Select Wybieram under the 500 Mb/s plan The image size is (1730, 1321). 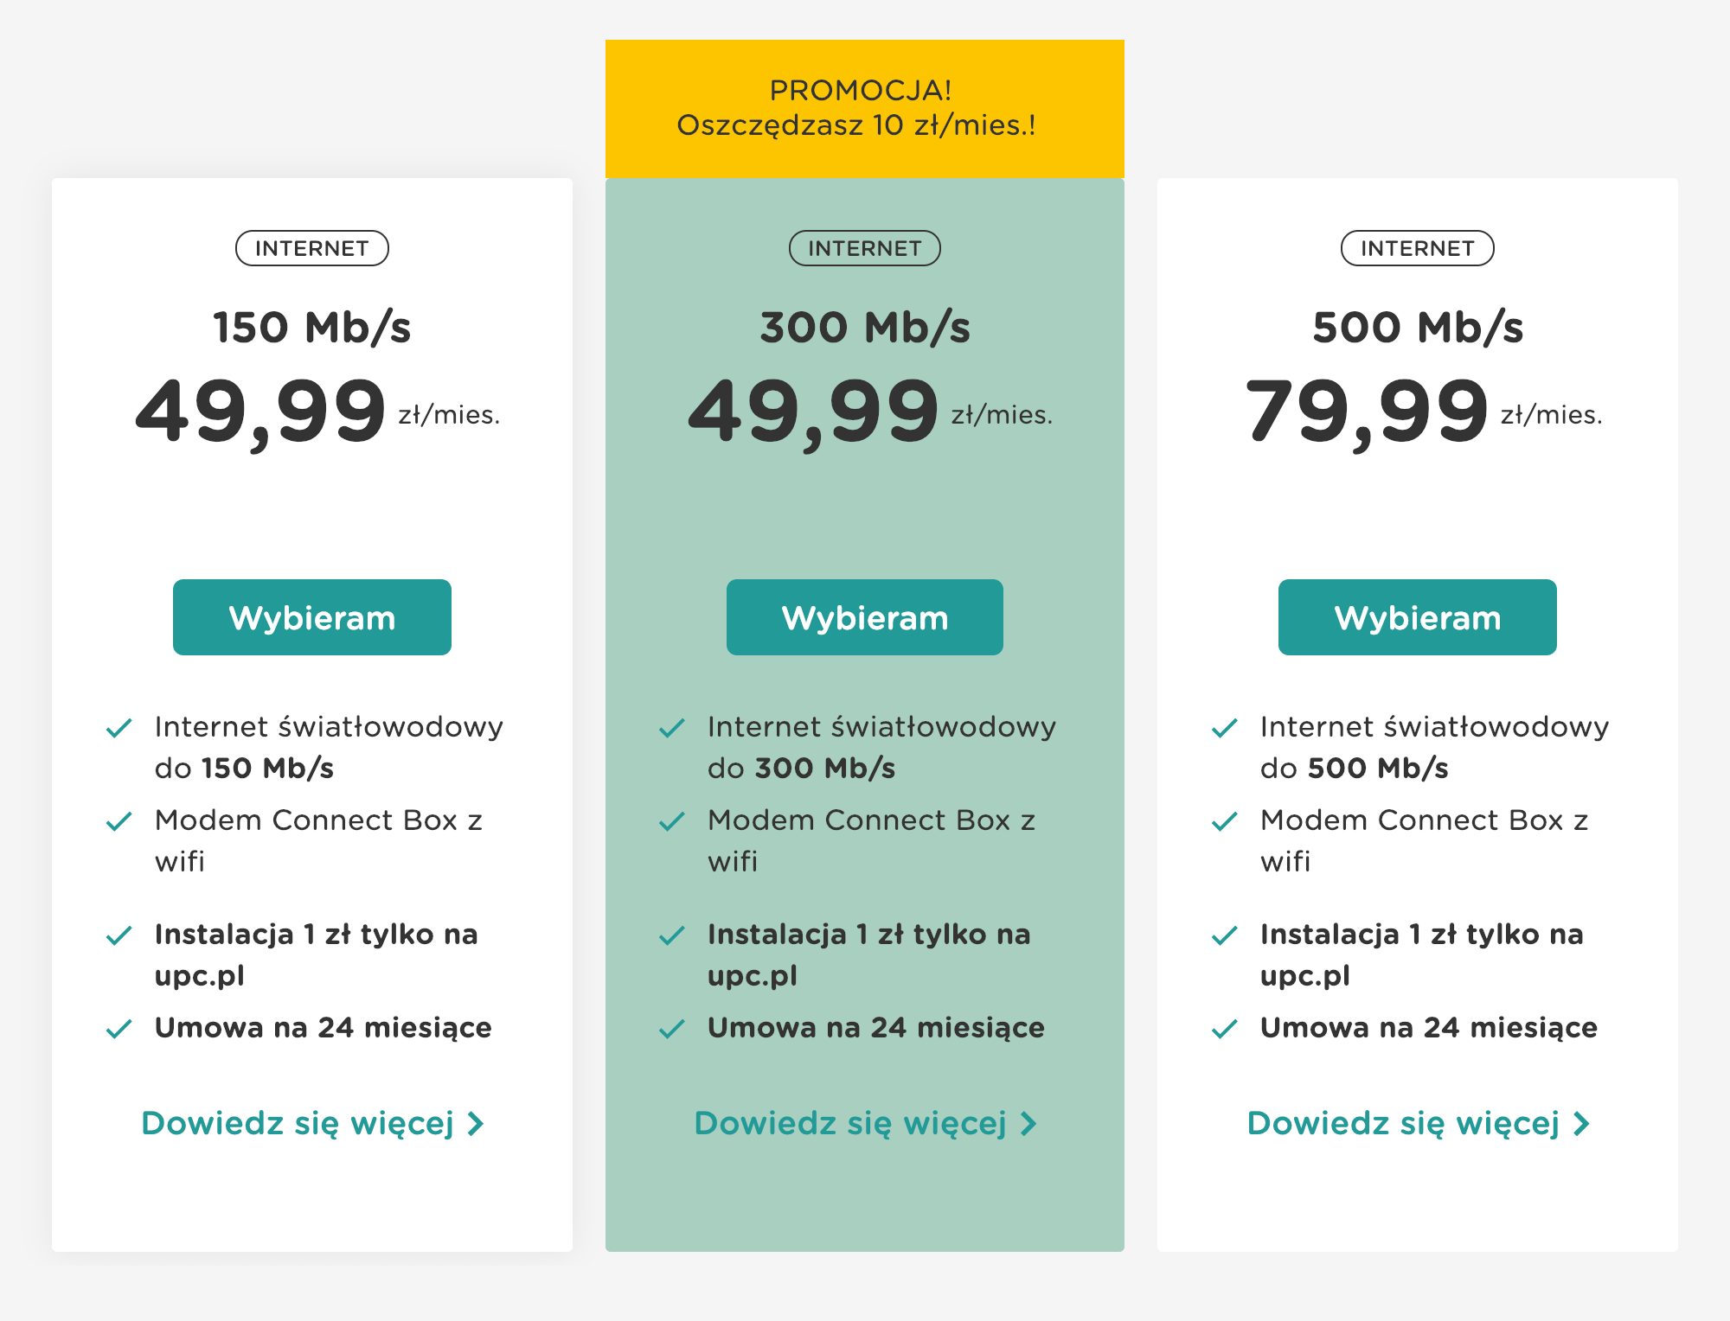[1418, 617]
